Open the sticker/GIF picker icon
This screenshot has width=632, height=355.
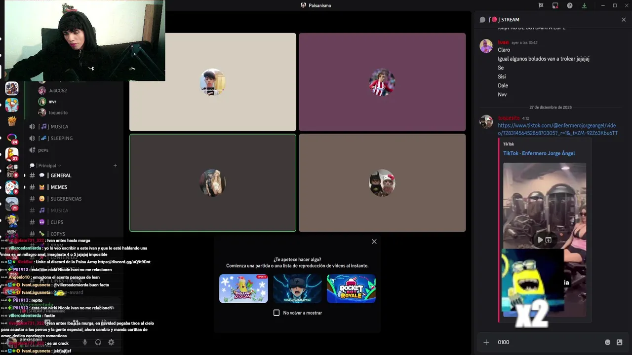tap(620, 342)
